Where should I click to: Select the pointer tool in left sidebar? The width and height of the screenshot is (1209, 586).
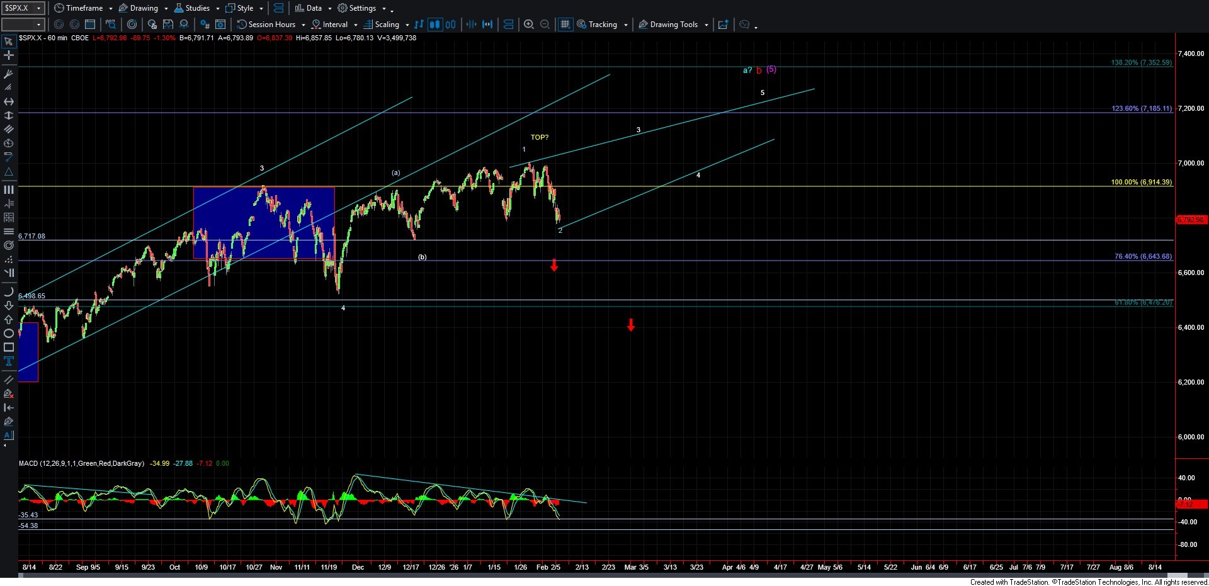9,42
